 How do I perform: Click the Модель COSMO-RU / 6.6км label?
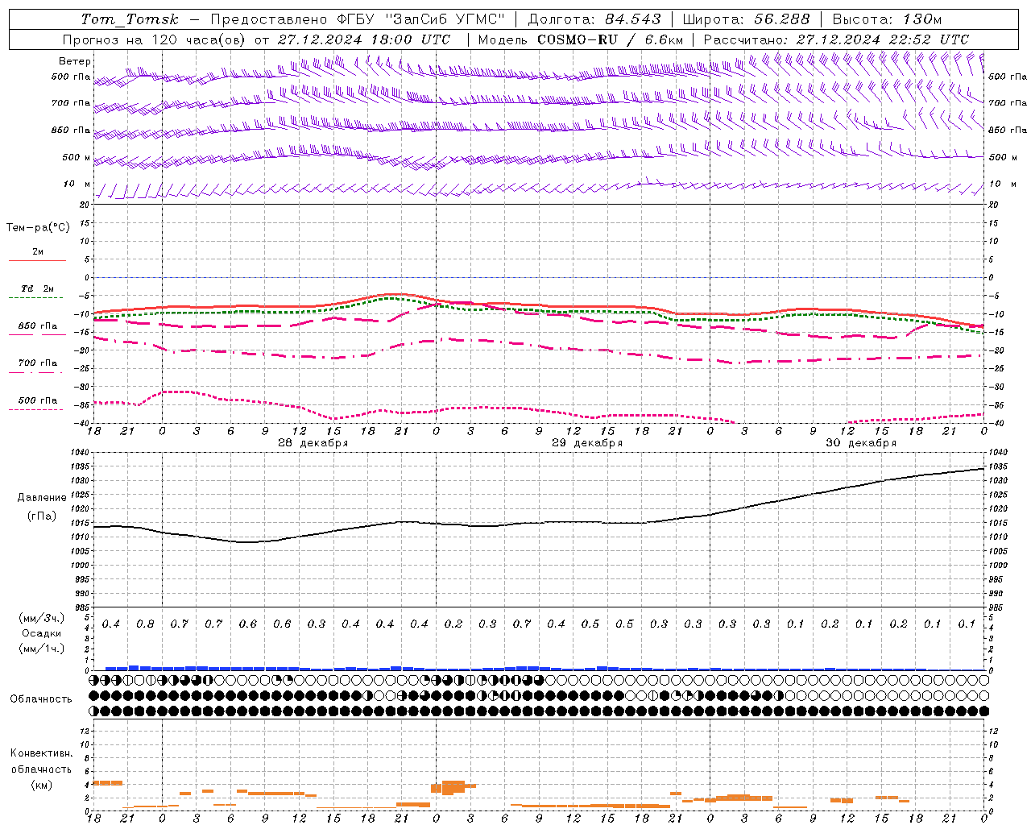click(x=581, y=39)
